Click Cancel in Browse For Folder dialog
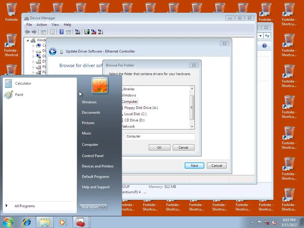This screenshot has width=304, height=228. coord(183,147)
